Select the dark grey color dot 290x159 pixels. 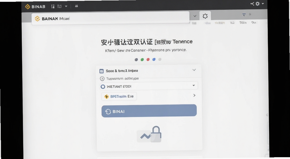[136, 60]
